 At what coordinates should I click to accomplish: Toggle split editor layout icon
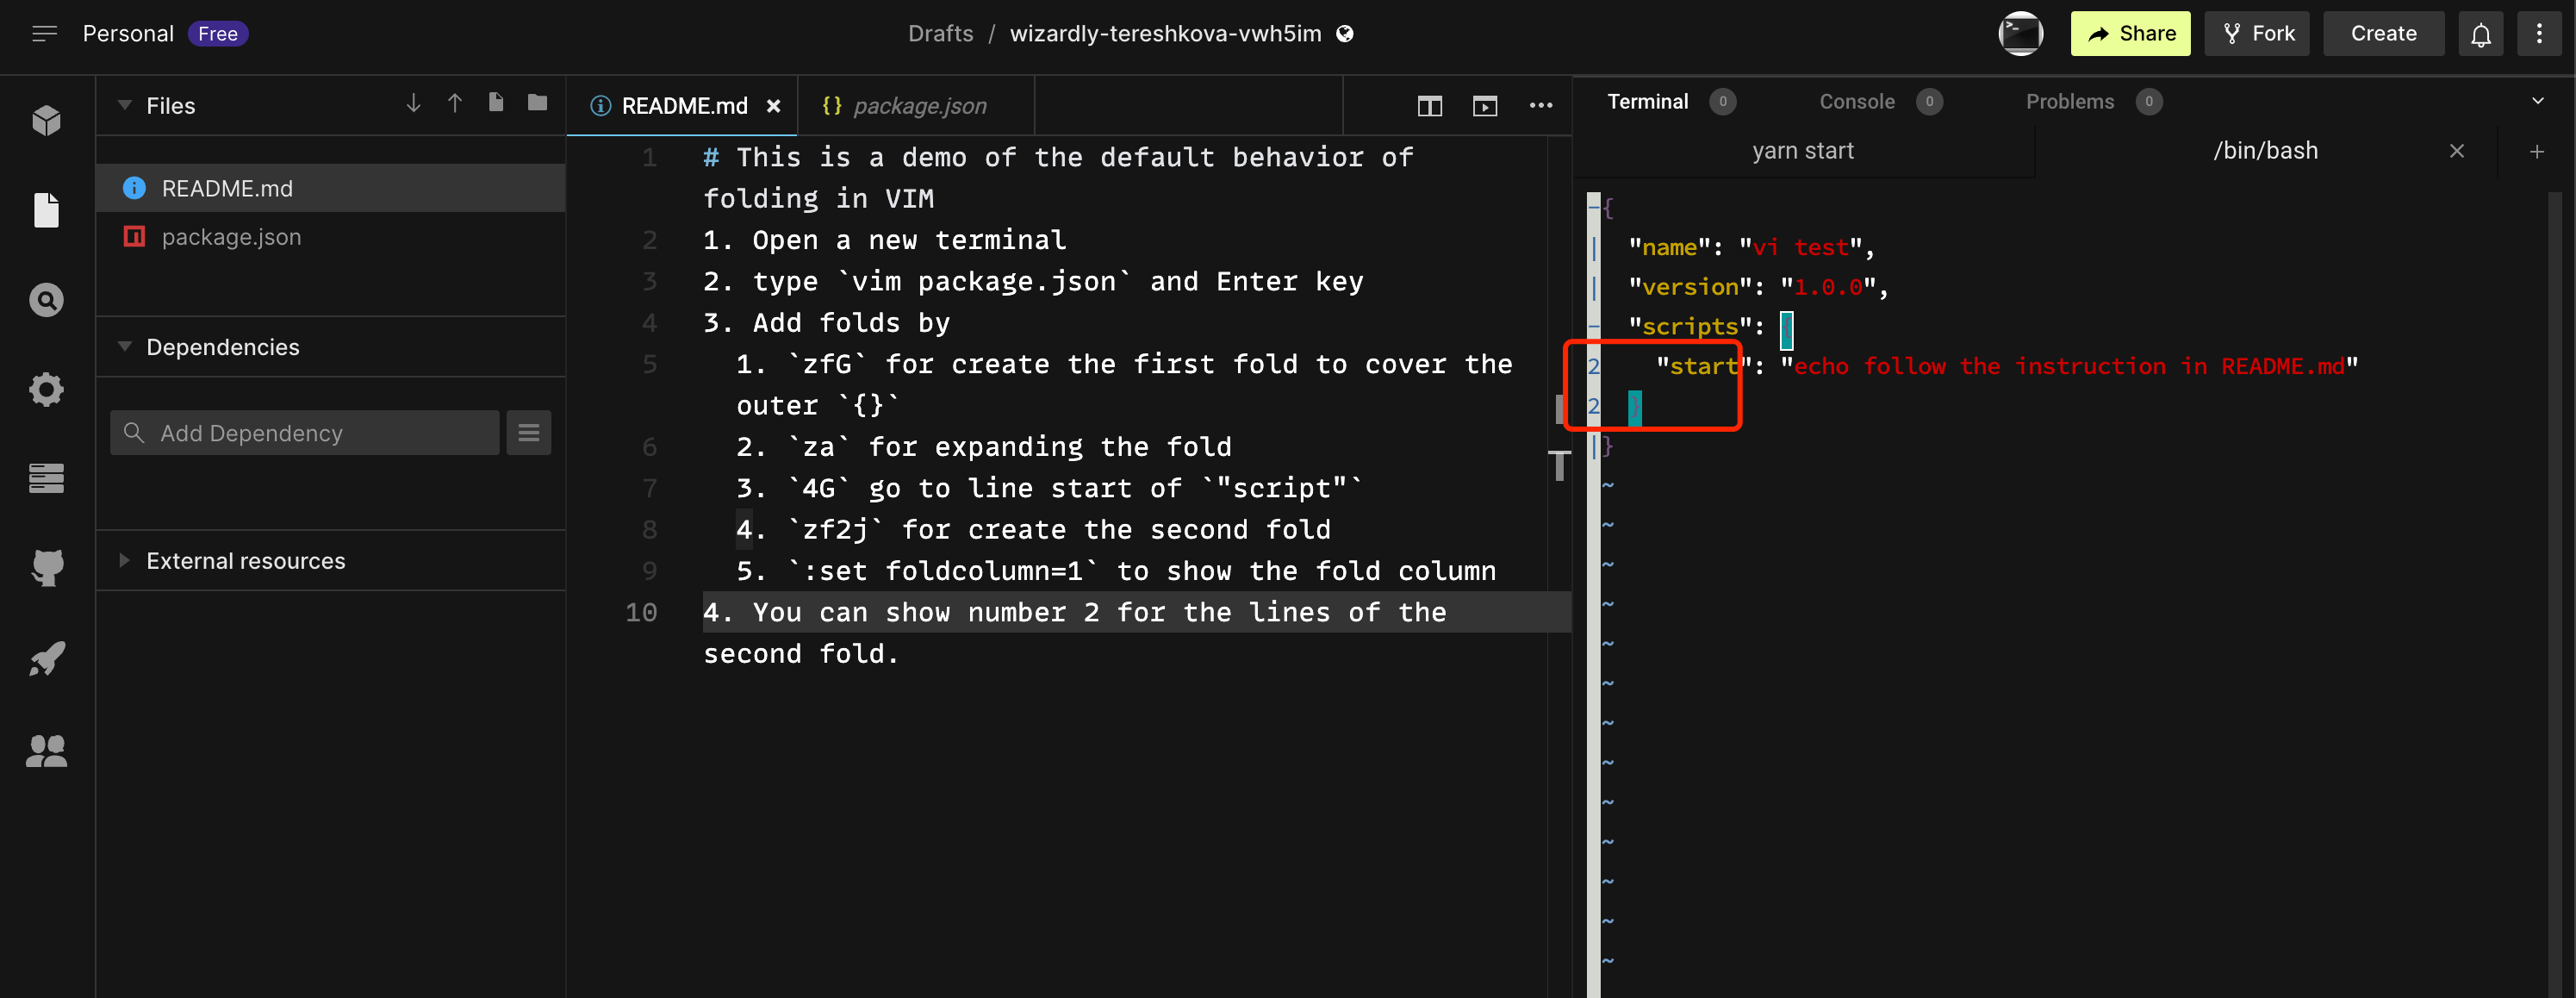coord(1429,106)
